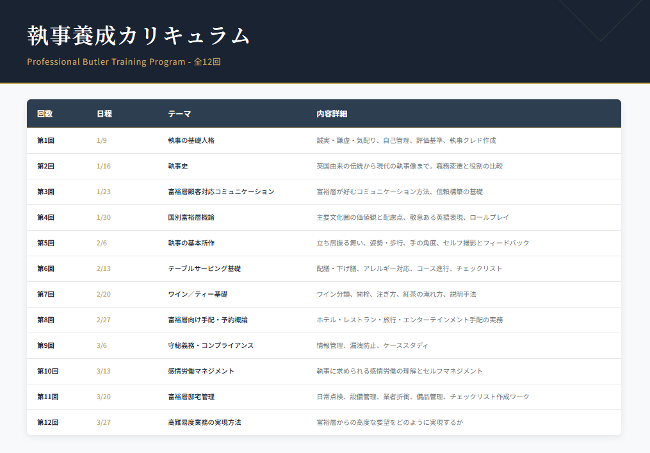Screen dimensions: 650x453
Task: Select the 第12回 row label
Action: click(47, 423)
